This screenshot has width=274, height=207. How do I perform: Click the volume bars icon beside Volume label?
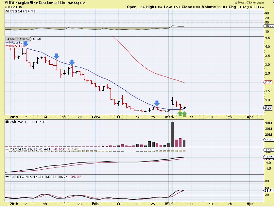point(7,122)
